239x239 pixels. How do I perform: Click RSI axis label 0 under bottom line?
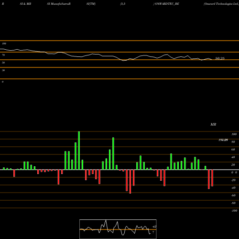pyautogui.click(x=2, y=82)
